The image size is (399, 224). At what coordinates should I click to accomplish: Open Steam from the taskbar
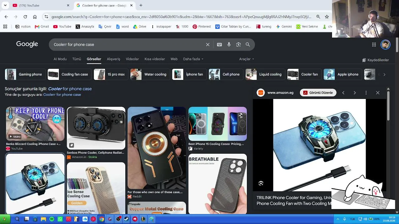(x=127, y=219)
